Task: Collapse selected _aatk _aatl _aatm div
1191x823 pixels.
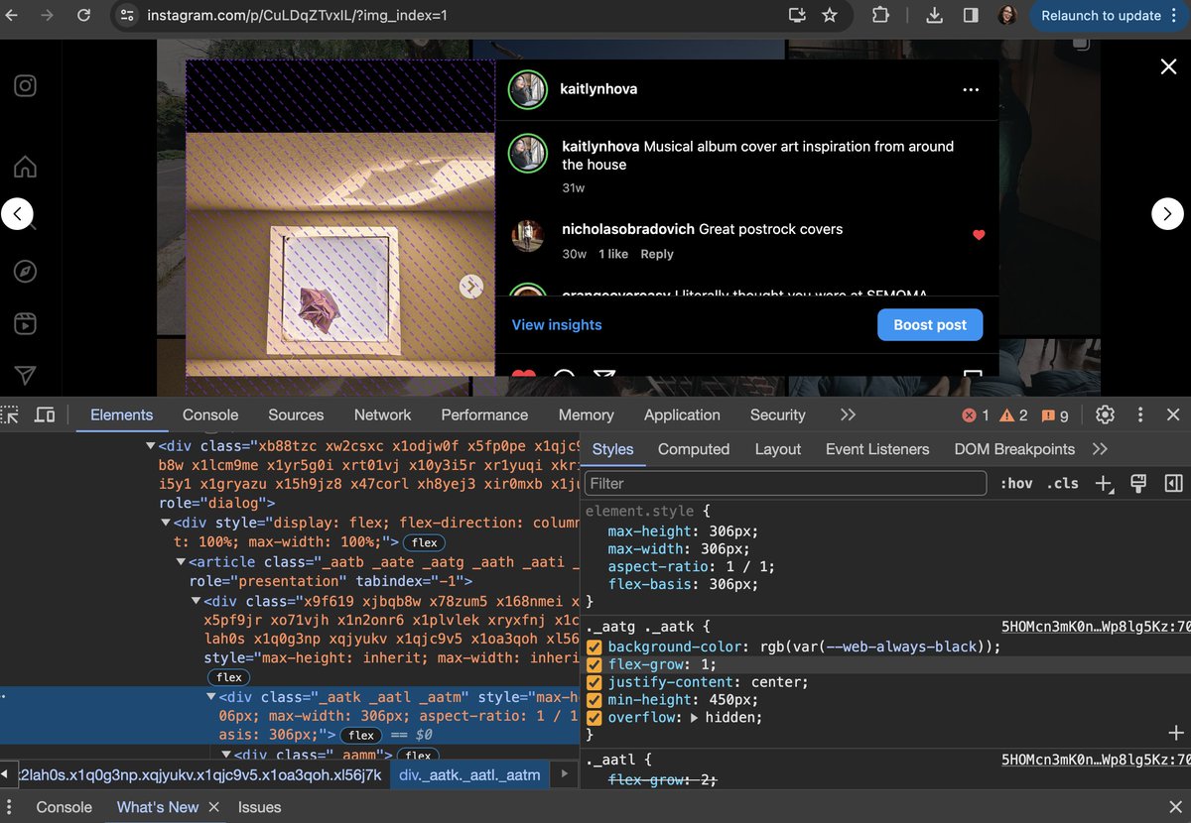Action: click(211, 698)
